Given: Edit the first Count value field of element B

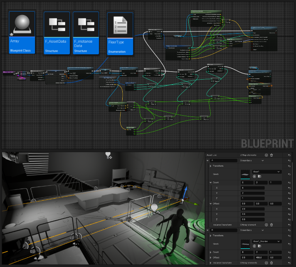Looking at the screenshot, I should pos(247,252).
